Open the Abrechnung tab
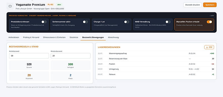The image size is (223, 97). (113, 37)
